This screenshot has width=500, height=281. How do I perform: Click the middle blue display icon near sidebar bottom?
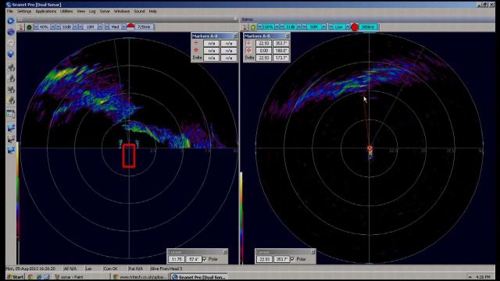pyautogui.click(x=11, y=139)
